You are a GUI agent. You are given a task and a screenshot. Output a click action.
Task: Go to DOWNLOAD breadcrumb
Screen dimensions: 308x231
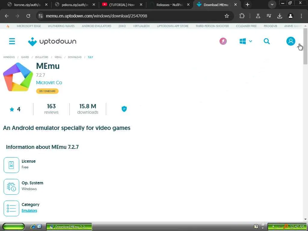click(75, 57)
